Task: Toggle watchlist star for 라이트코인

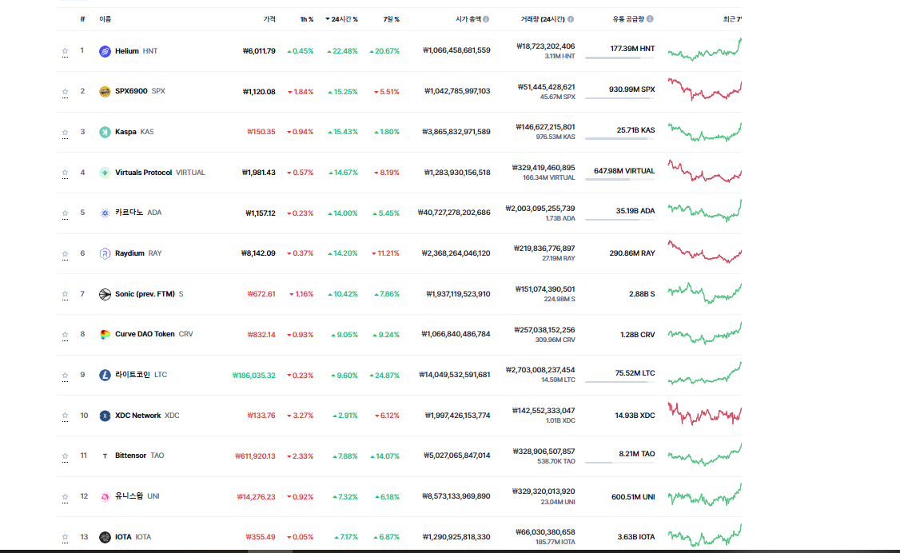Action: coord(65,375)
